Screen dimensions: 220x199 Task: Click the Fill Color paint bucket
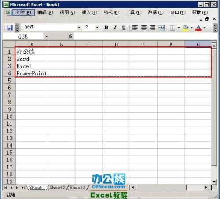186,28
